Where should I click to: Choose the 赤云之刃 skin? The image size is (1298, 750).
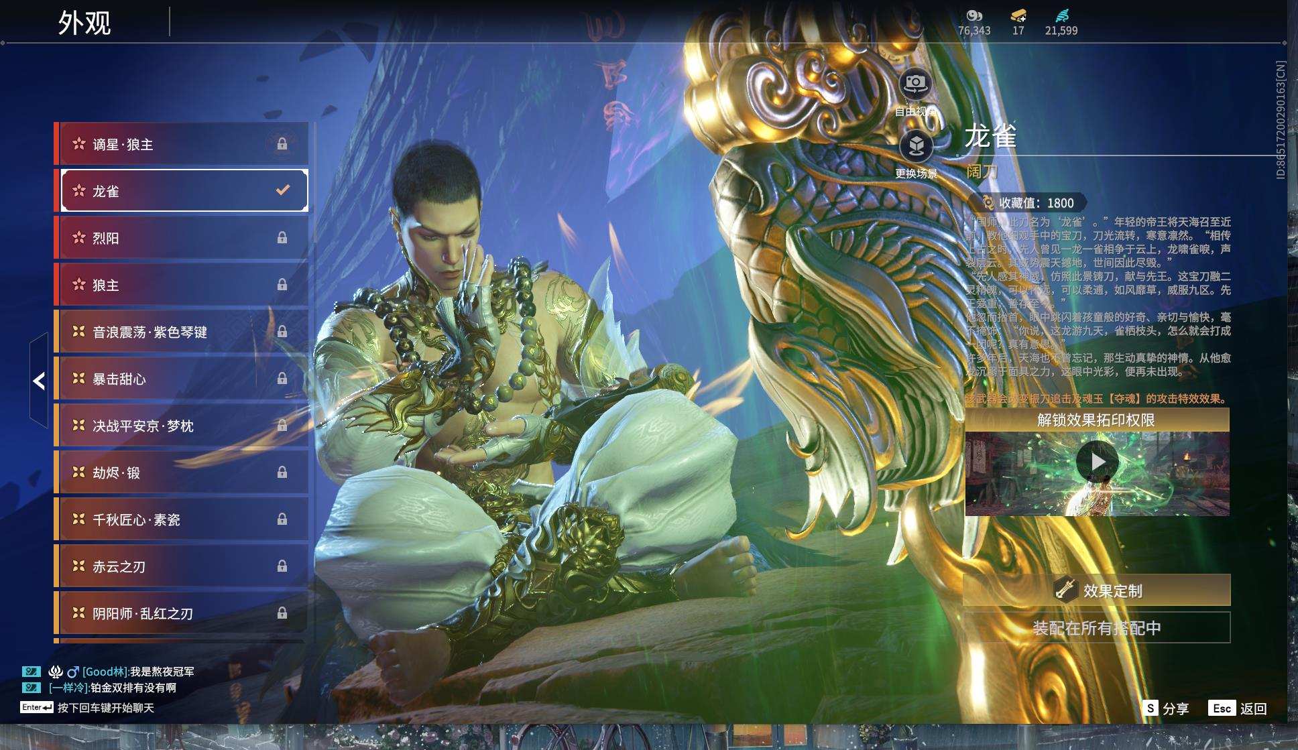click(181, 566)
